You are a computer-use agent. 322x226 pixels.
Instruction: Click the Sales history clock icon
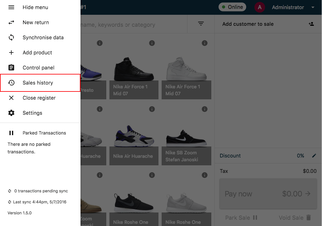tap(11, 83)
